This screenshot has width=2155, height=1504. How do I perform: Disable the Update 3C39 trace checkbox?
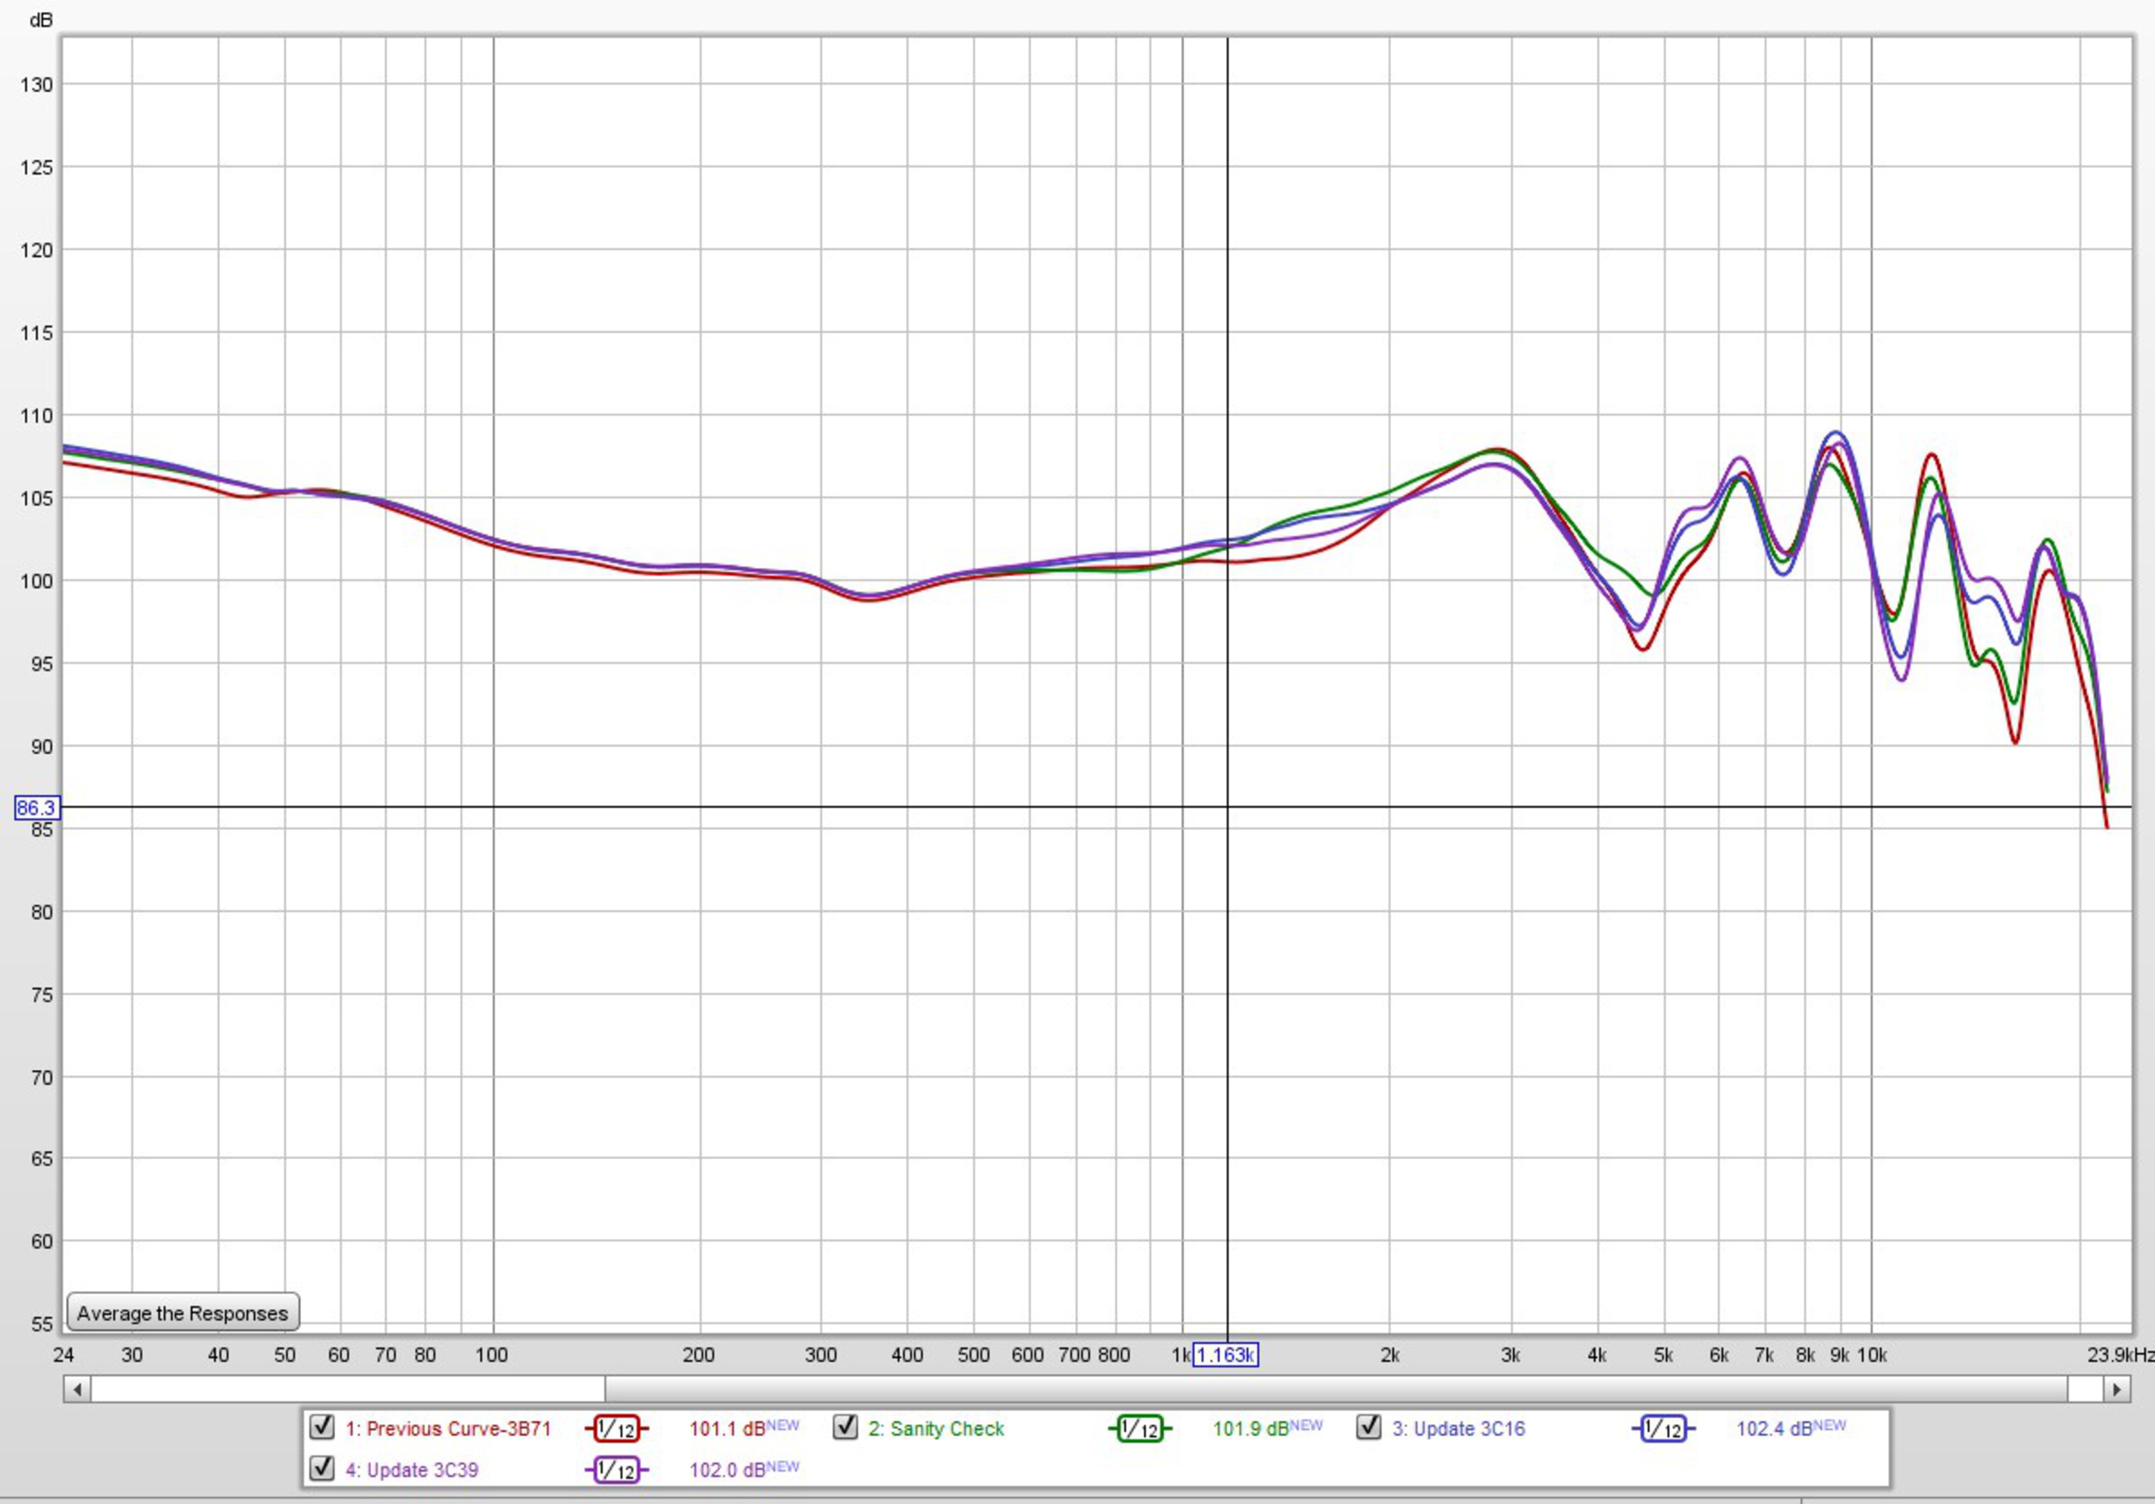click(322, 1468)
